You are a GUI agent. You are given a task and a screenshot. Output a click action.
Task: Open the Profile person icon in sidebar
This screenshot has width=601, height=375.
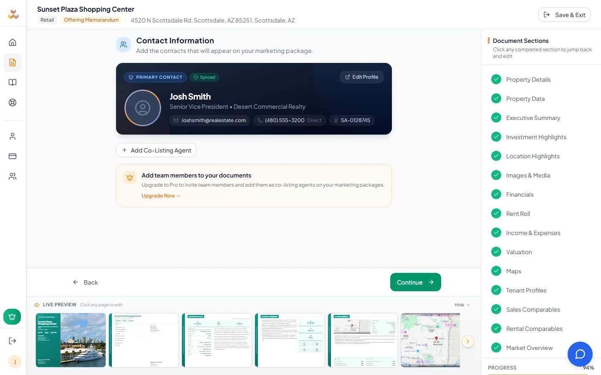(x=13, y=136)
